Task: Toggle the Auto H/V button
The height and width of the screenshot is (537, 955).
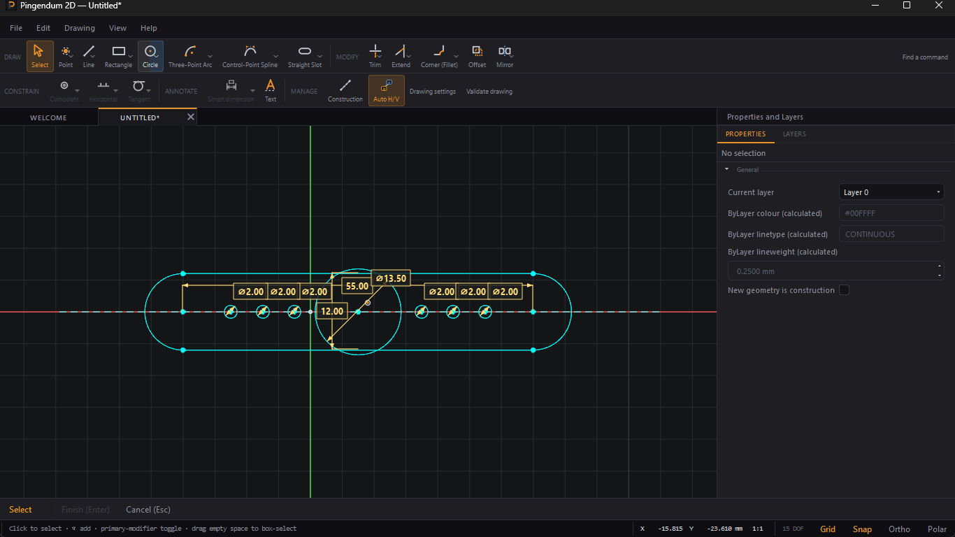Action: [387, 90]
